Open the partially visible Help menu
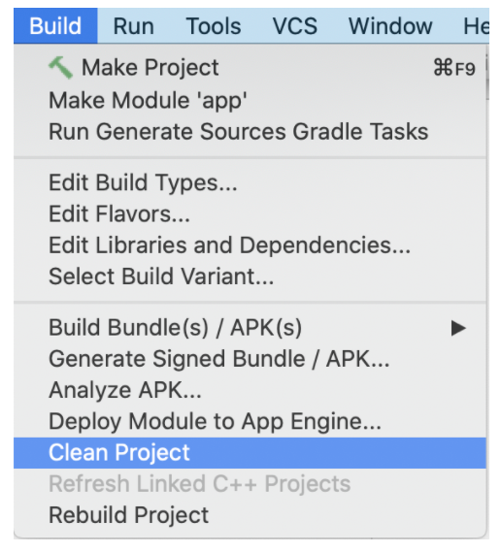This screenshot has width=501, height=553. [476, 26]
